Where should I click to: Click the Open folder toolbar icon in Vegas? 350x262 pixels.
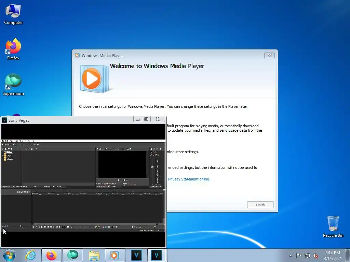click(5, 145)
